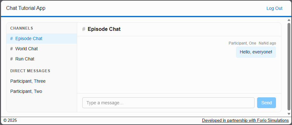
Task: Click the scrollbar up arrow
Action: (289, 20)
